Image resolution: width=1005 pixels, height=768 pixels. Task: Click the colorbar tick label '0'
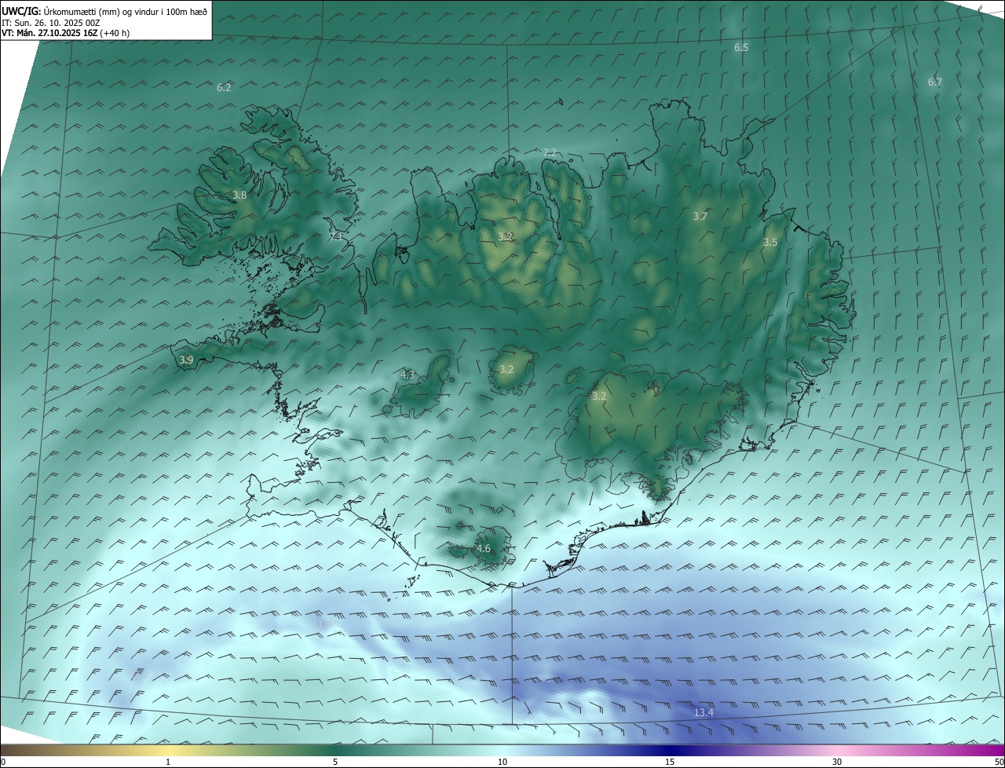(x=3, y=762)
